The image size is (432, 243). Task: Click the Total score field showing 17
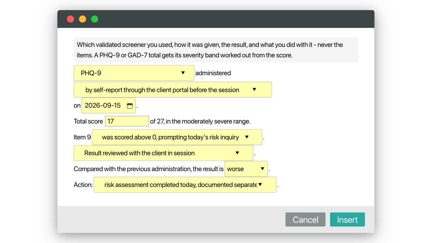(127, 121)
